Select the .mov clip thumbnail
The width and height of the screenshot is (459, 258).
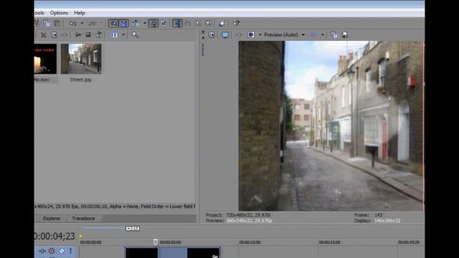point(45,59)
